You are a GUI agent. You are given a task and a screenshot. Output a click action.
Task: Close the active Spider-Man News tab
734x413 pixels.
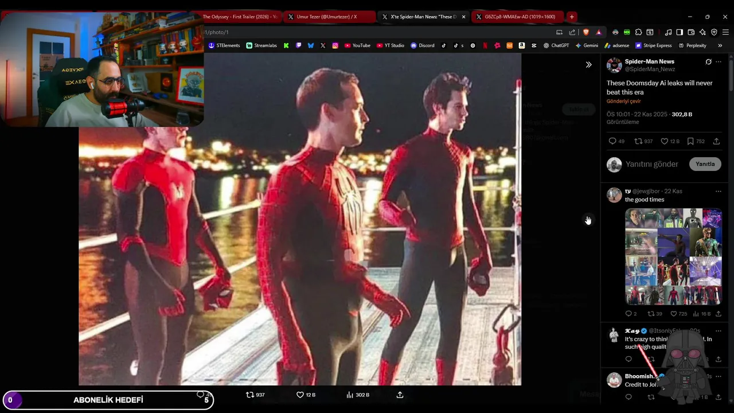coord(463,17)
